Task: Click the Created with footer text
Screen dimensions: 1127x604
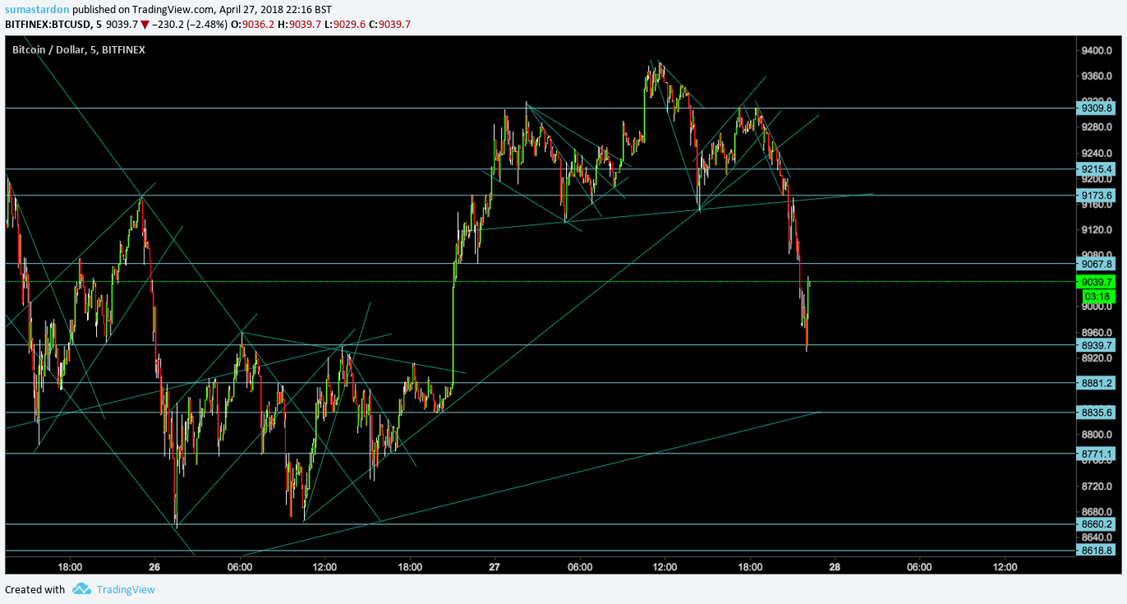Action: coord(34,589)
